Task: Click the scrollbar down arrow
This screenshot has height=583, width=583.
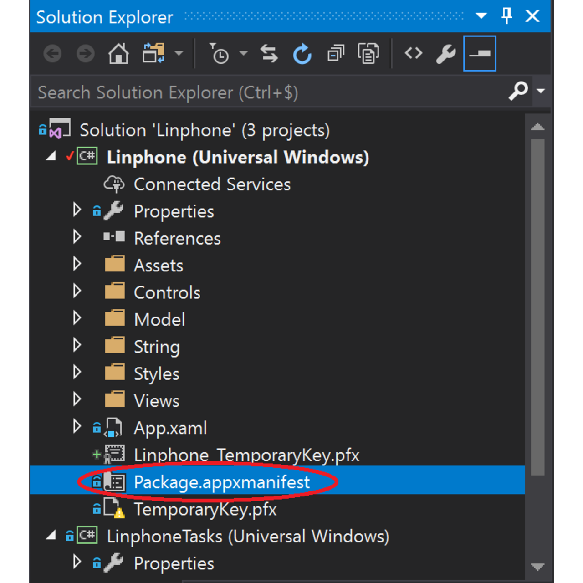Action: click(538, 567)
